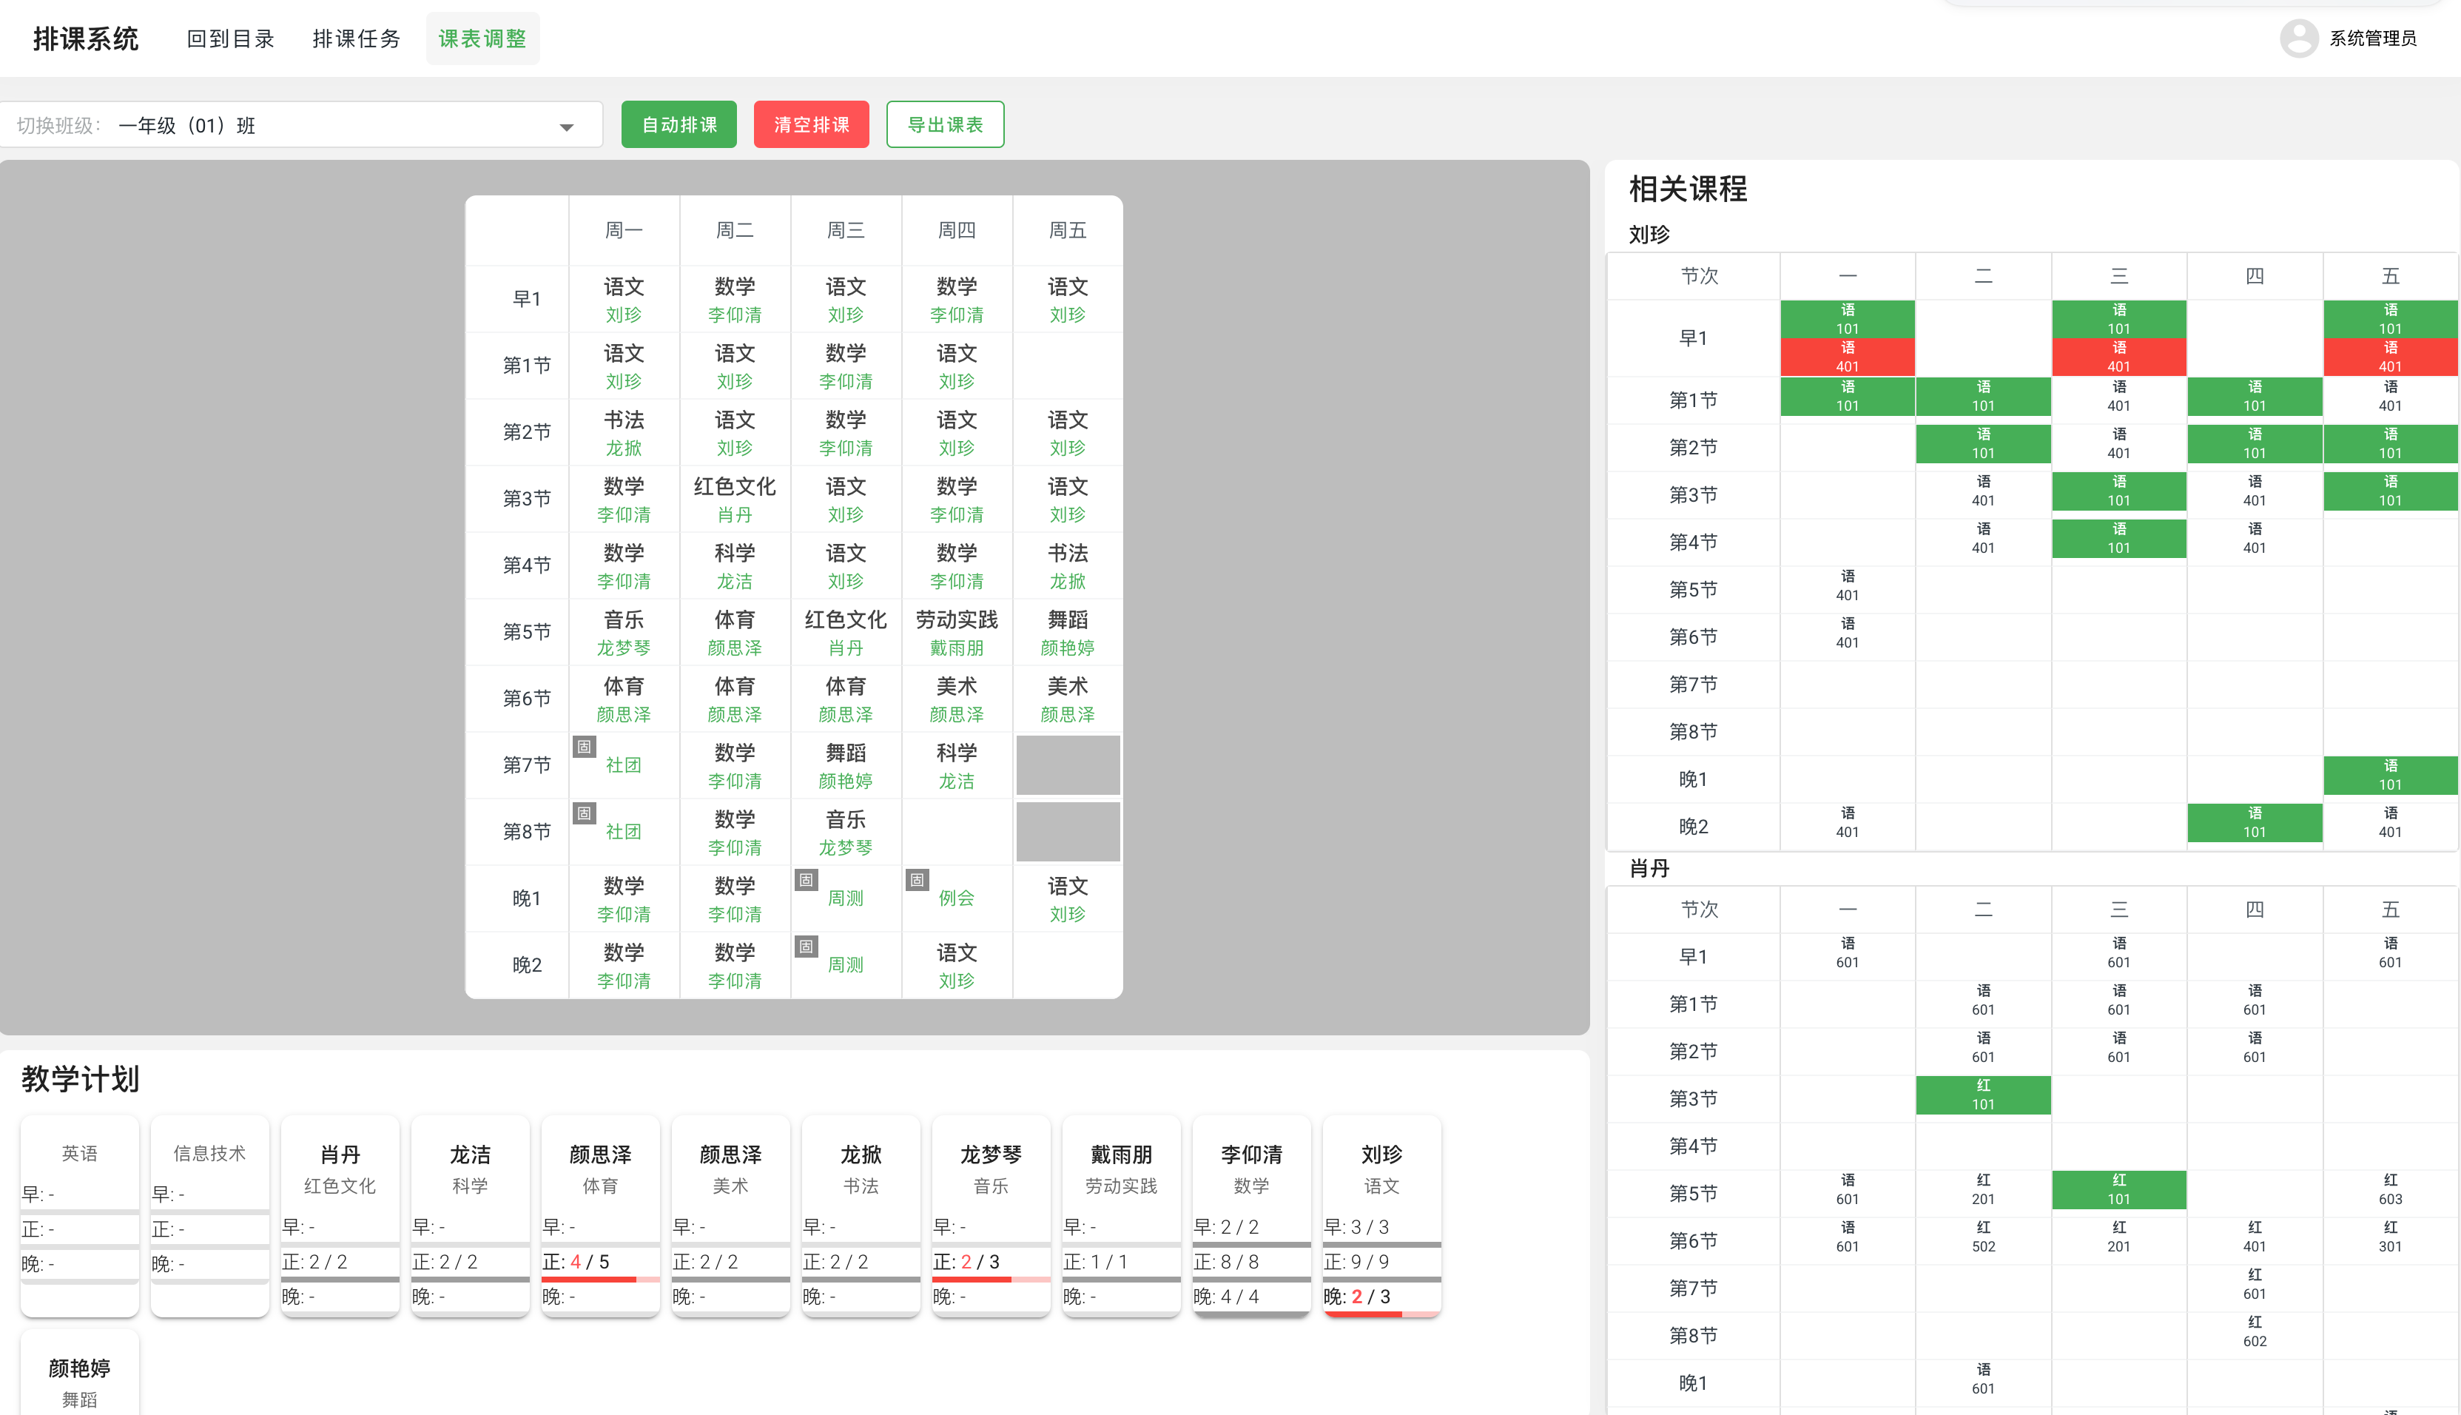Screen dimensions: 2461x1415
Task: Click the fixed-lock icon on Monday 第7节 社团
Action: pyautogui.click(x=584, y=747)
